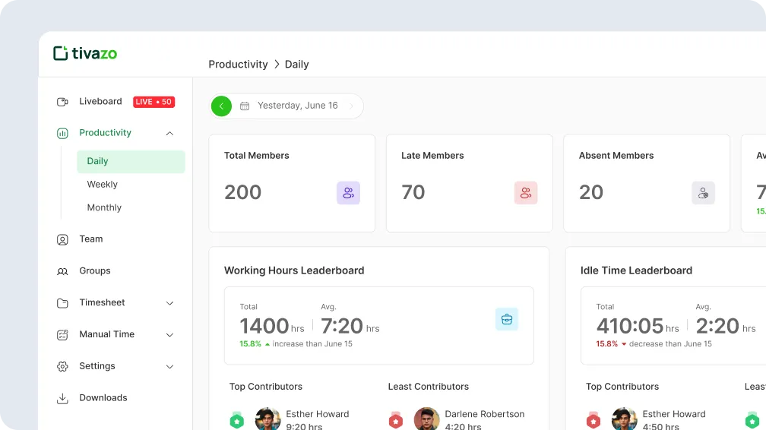Click the Total Members purple people icon
Screen dimensions: 766x430
point(348,193)
